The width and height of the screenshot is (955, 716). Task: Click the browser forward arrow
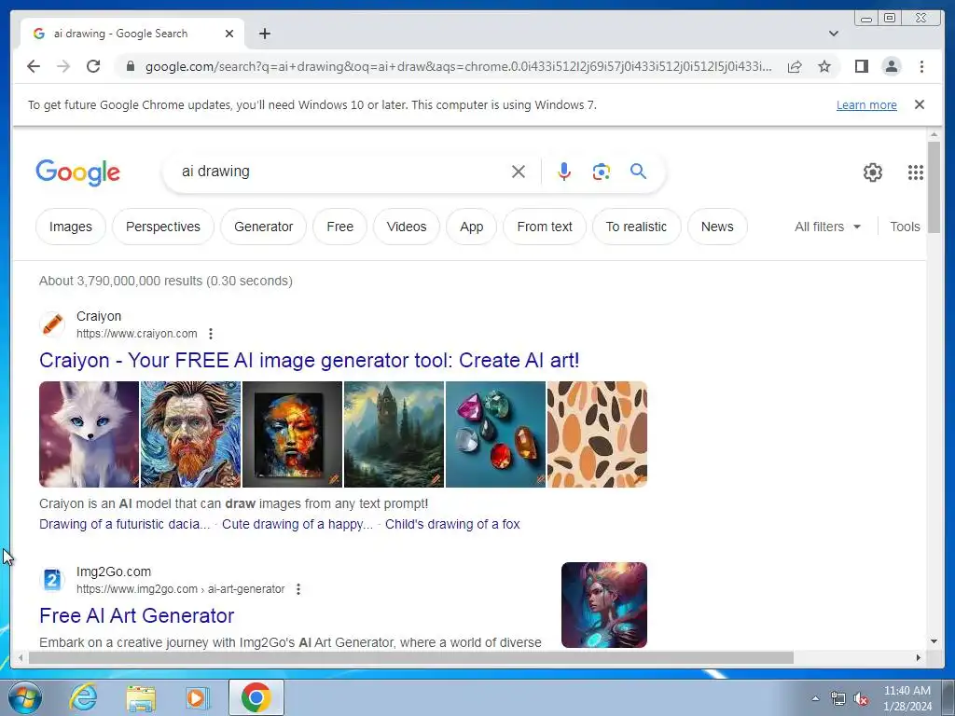63,66
